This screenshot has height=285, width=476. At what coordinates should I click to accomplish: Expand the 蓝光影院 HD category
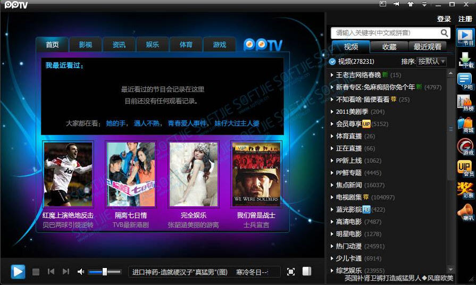tap(331, 209)
